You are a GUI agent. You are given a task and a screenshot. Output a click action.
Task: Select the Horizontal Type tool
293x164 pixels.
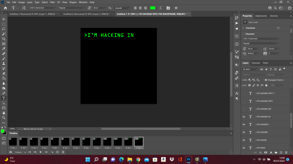click(x=4, y=98)
